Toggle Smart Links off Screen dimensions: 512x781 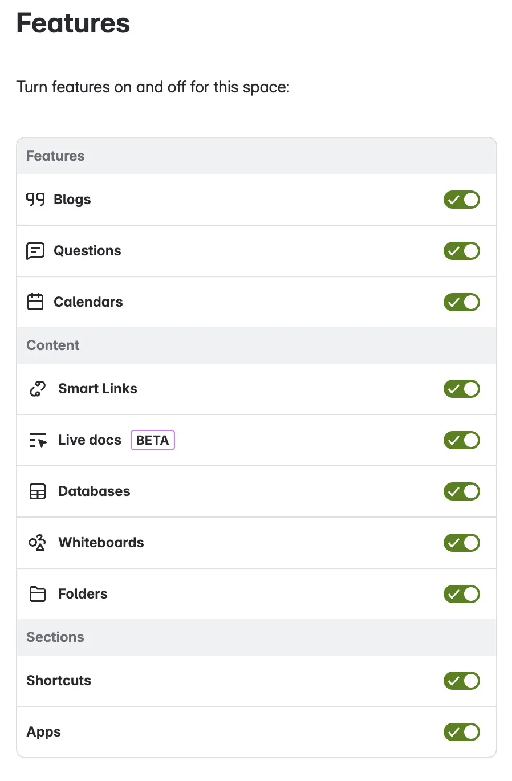(x=462, y=389)
